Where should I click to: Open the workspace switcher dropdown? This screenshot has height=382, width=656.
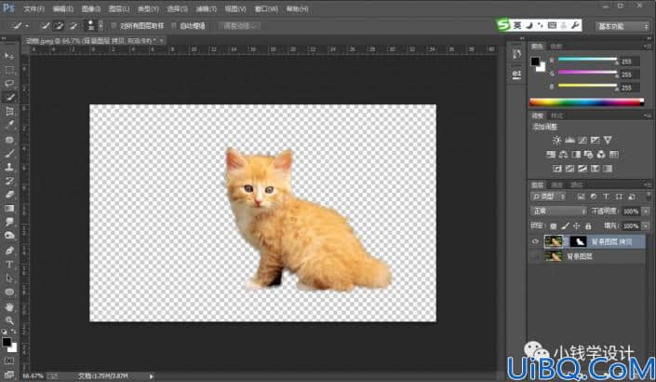[622, 26]
